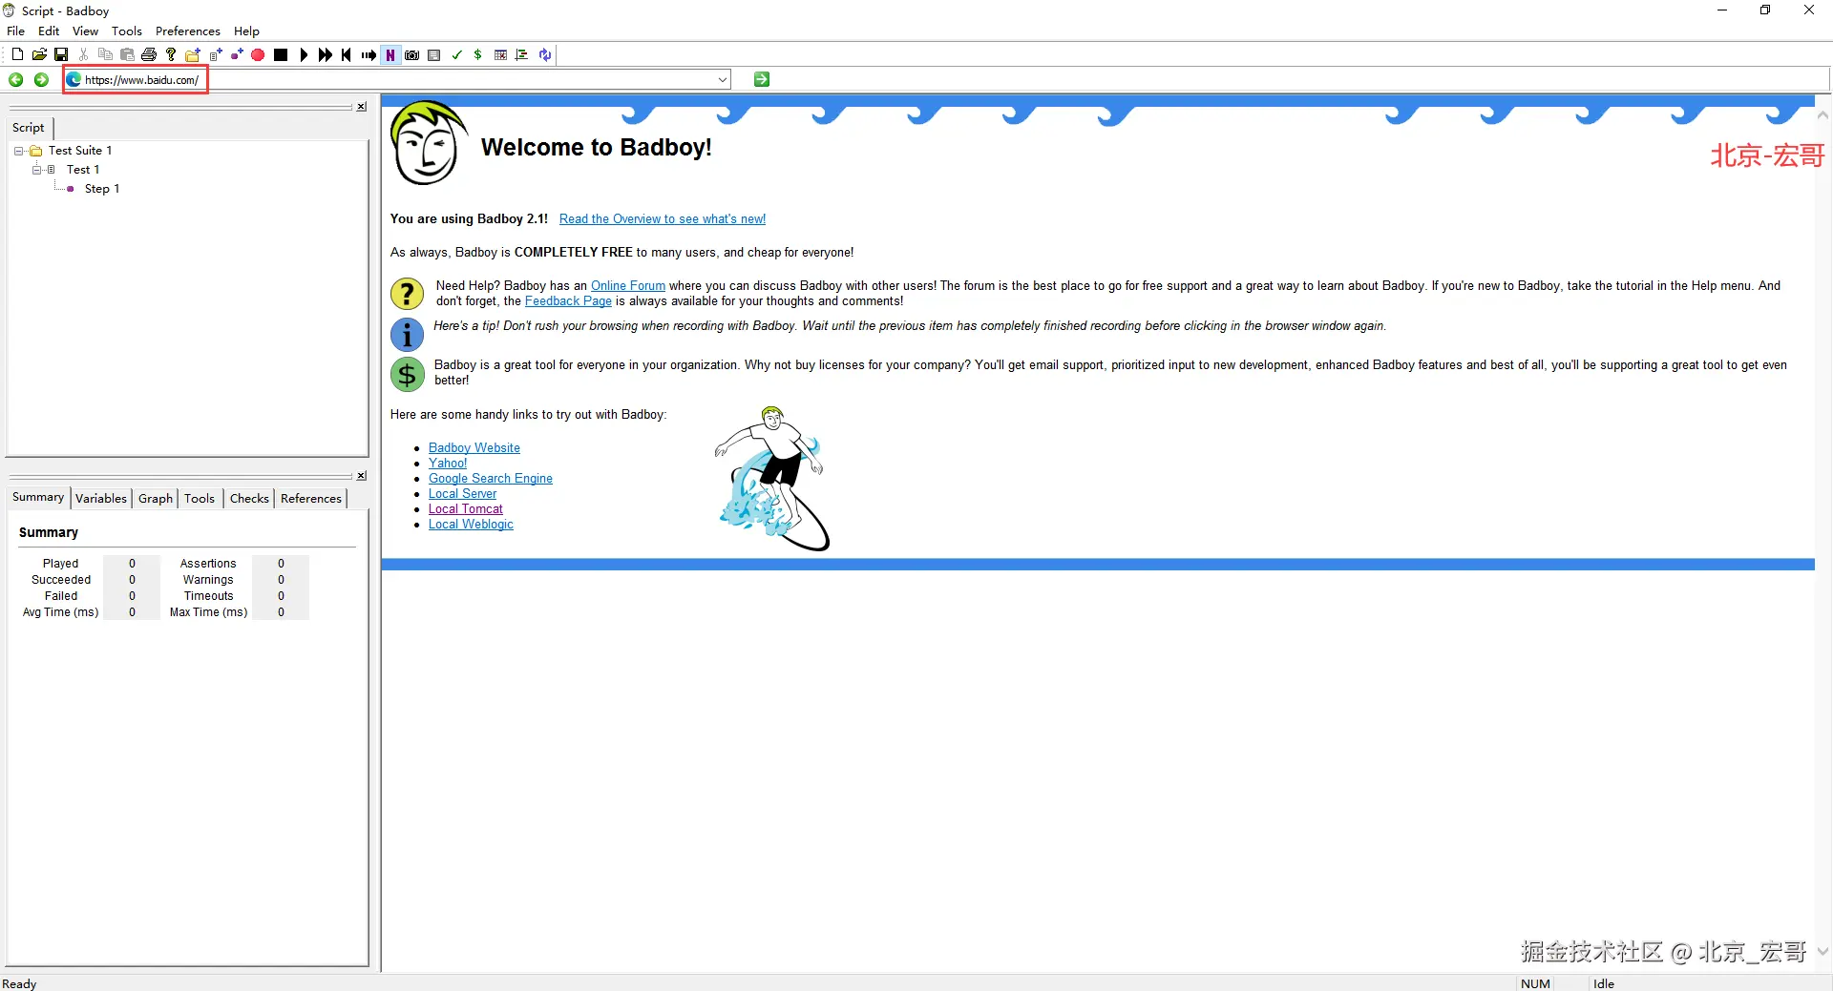Collapse the Test Suite 1 node
Screen dimensions: 1833x991
tap(18, 151)
